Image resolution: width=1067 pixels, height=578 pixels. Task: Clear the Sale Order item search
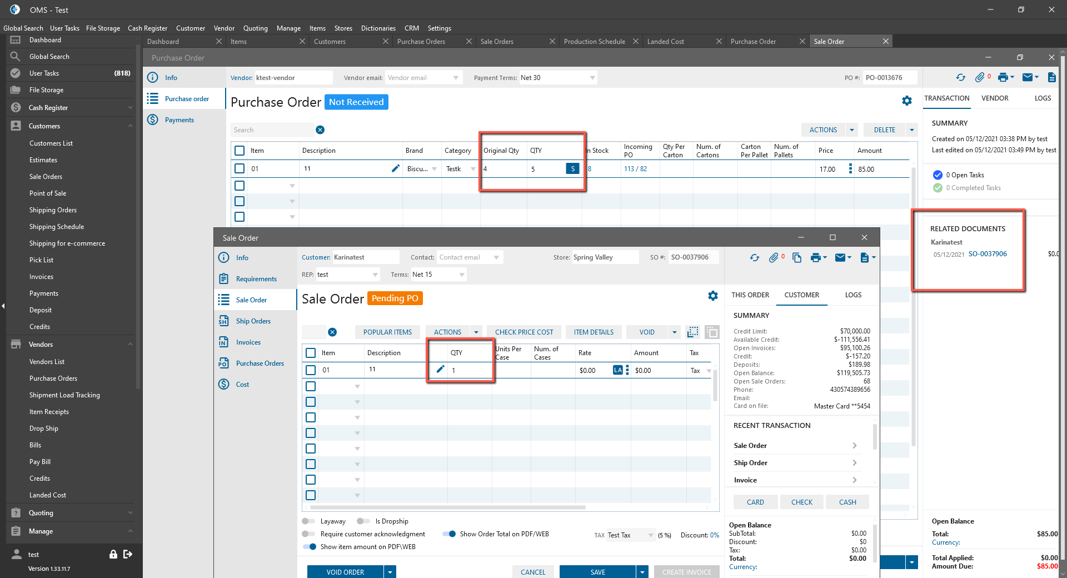tap(332, 332)
